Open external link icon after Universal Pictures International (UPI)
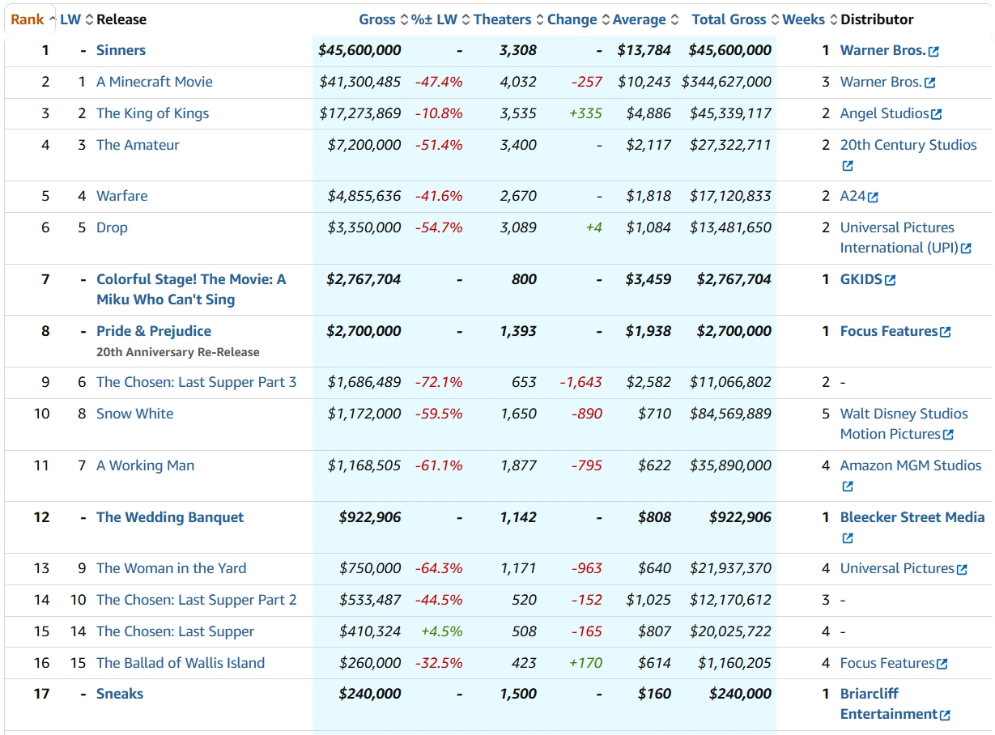 [x=966, y=249]
